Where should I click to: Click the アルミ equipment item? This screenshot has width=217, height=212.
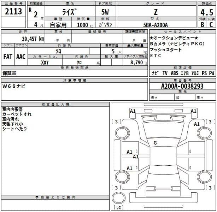(195, 73)
